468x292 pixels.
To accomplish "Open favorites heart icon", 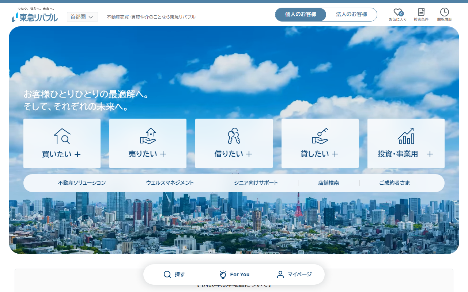I will click(x=397, y=12).
